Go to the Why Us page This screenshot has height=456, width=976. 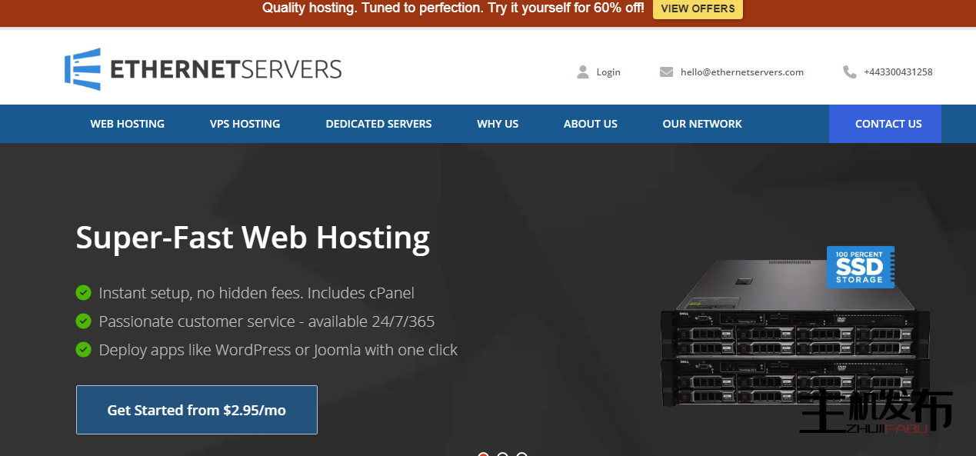pyautogui.click(x=498, y=124)
